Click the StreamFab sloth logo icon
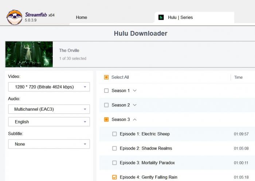The width and height of the screenshot is (255, 181). click(14, 17)
